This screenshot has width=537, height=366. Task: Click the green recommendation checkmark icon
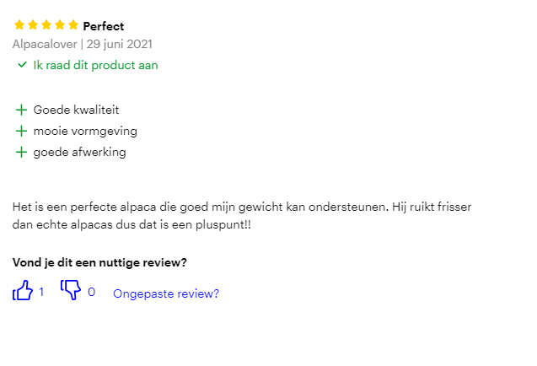[22, 65]
